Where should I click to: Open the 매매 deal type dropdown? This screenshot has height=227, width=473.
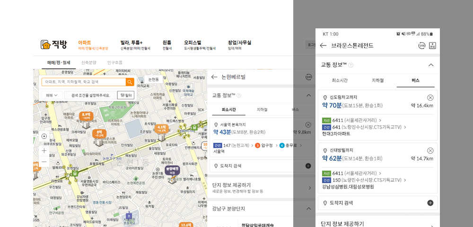coord(52,95)
